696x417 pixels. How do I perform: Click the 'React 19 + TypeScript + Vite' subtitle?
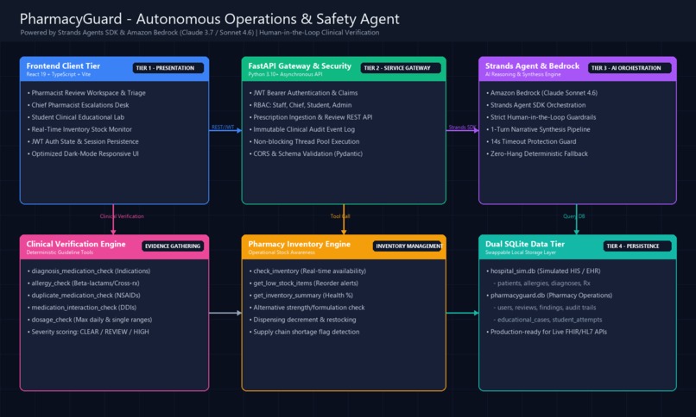58,74
